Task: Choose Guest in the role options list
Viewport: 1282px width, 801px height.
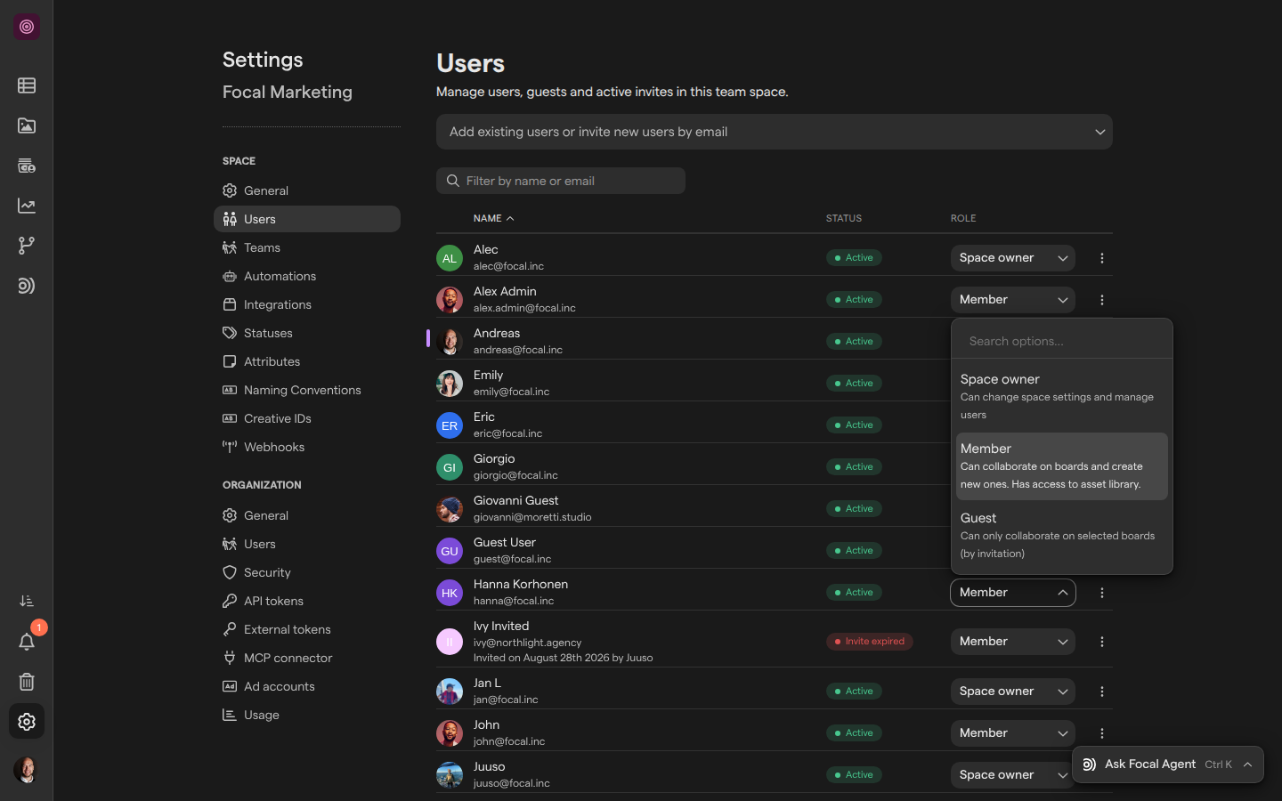Action: (x=1062, y=536)
